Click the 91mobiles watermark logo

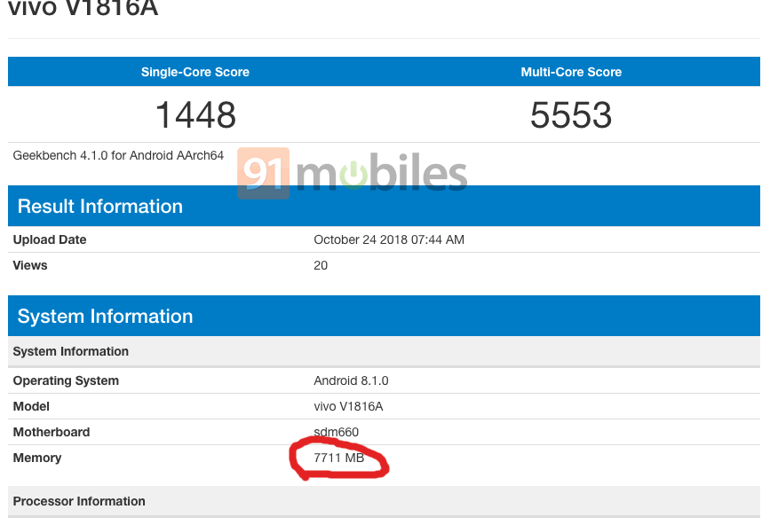[x=353, y=174]
